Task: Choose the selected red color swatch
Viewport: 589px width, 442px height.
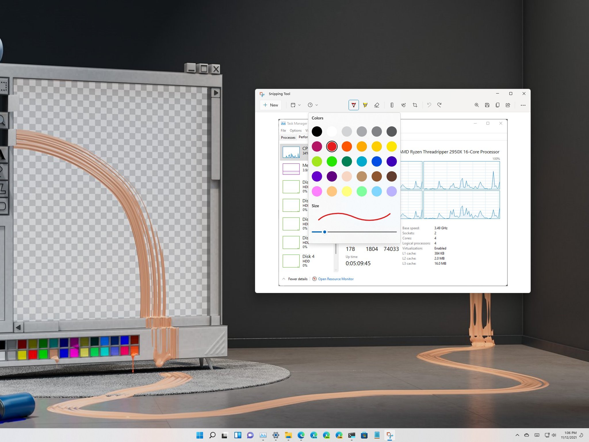Action: [332, 146]
